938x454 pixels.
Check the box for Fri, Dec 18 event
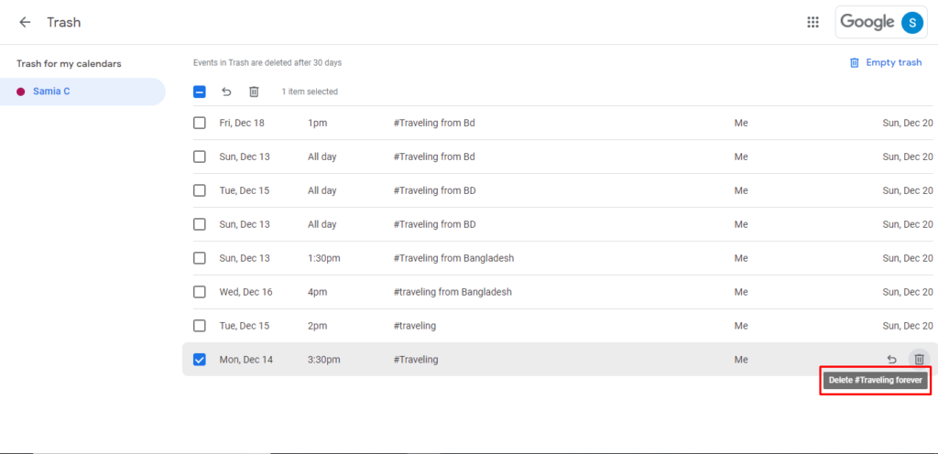(199, 123)
